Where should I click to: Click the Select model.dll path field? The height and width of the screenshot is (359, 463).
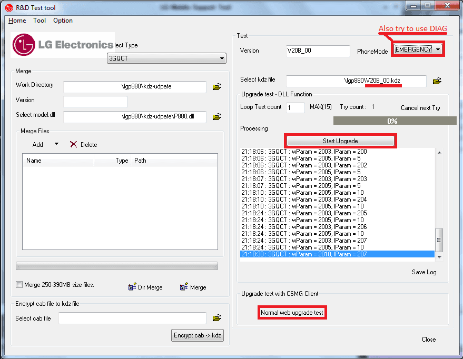coord(135,116)
